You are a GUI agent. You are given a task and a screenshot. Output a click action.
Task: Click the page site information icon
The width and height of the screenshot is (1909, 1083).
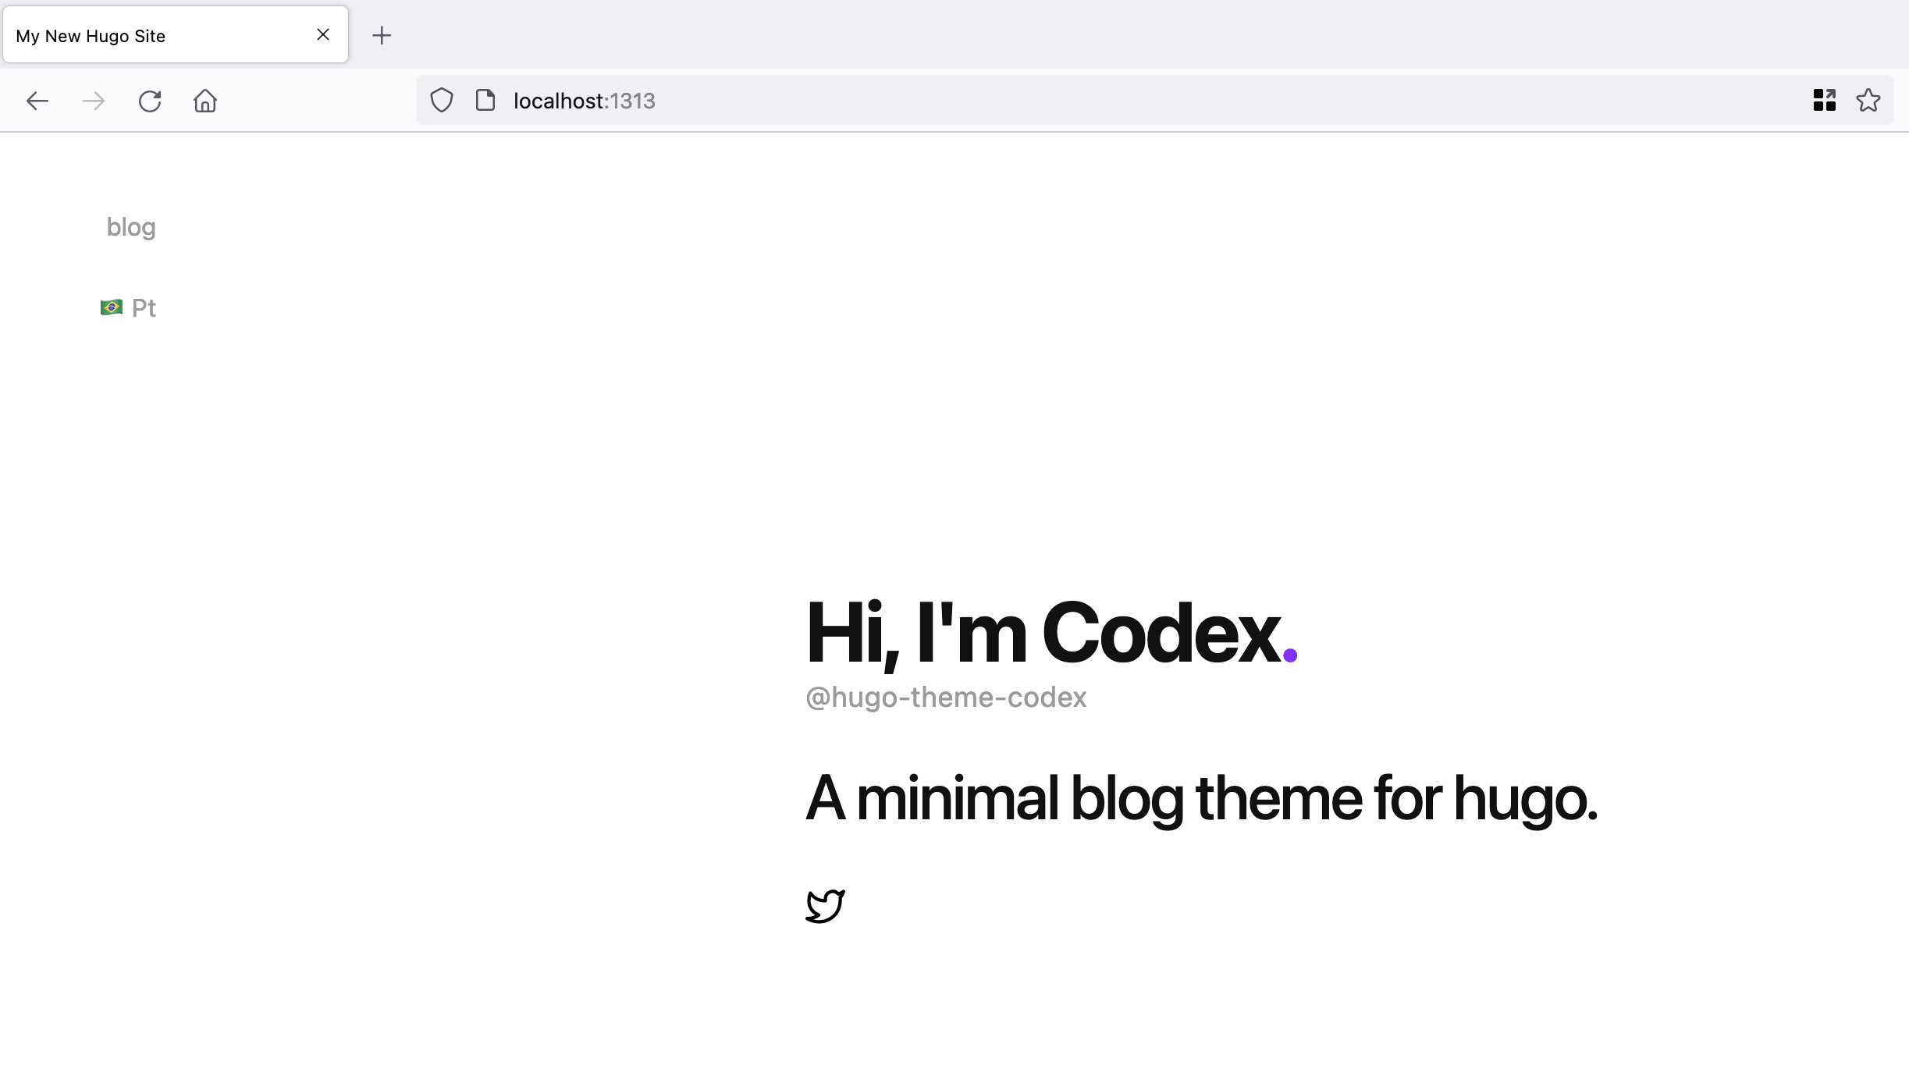click(x=485, y=101)
